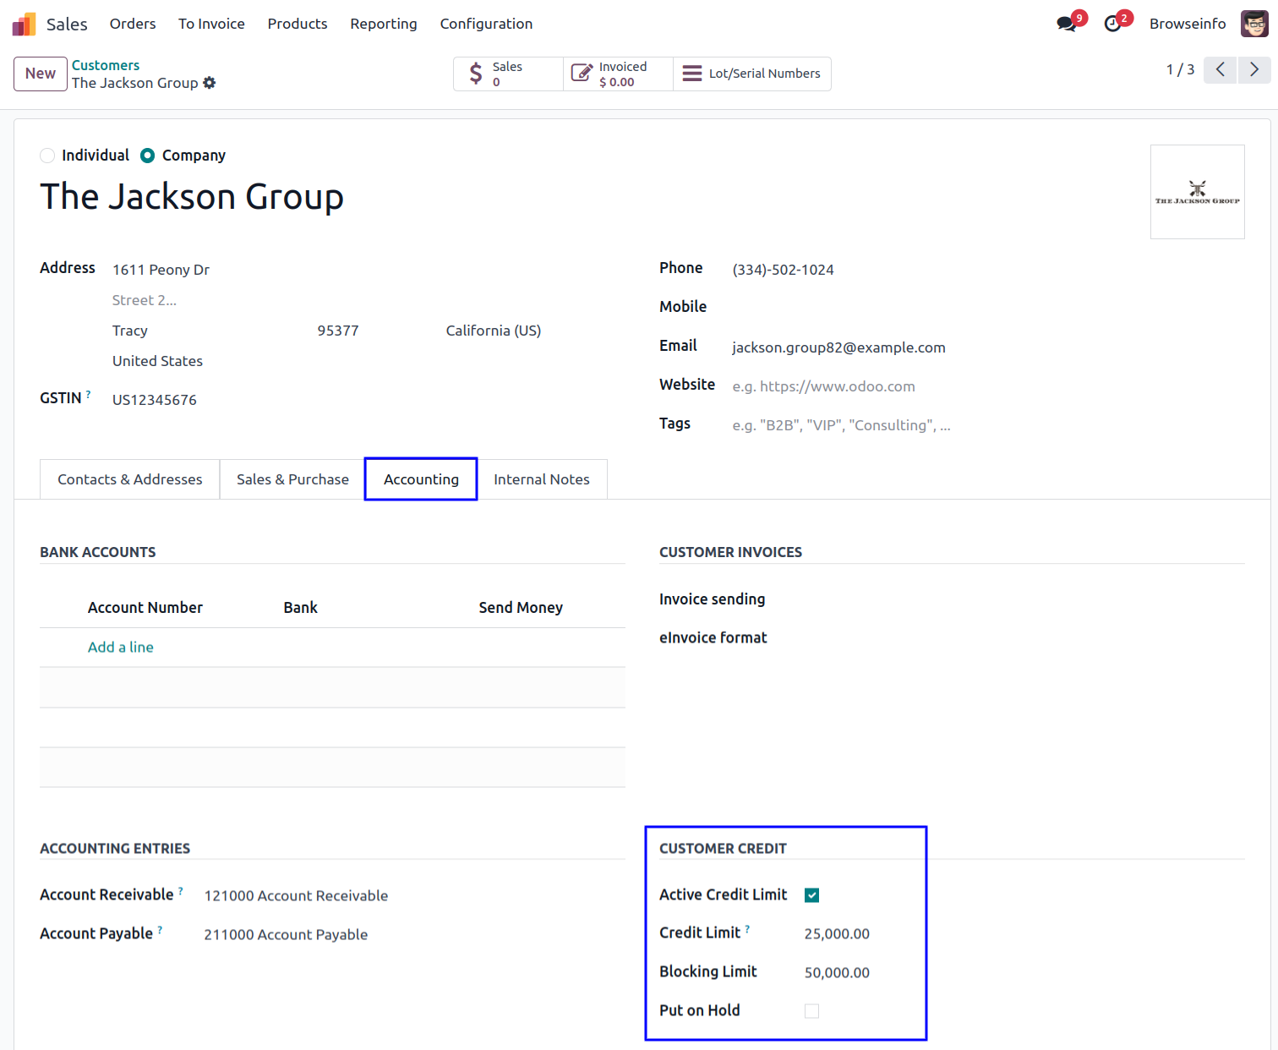Enable the Put on Hold checkbox

pyautogui.click(x=811, y=1011)
